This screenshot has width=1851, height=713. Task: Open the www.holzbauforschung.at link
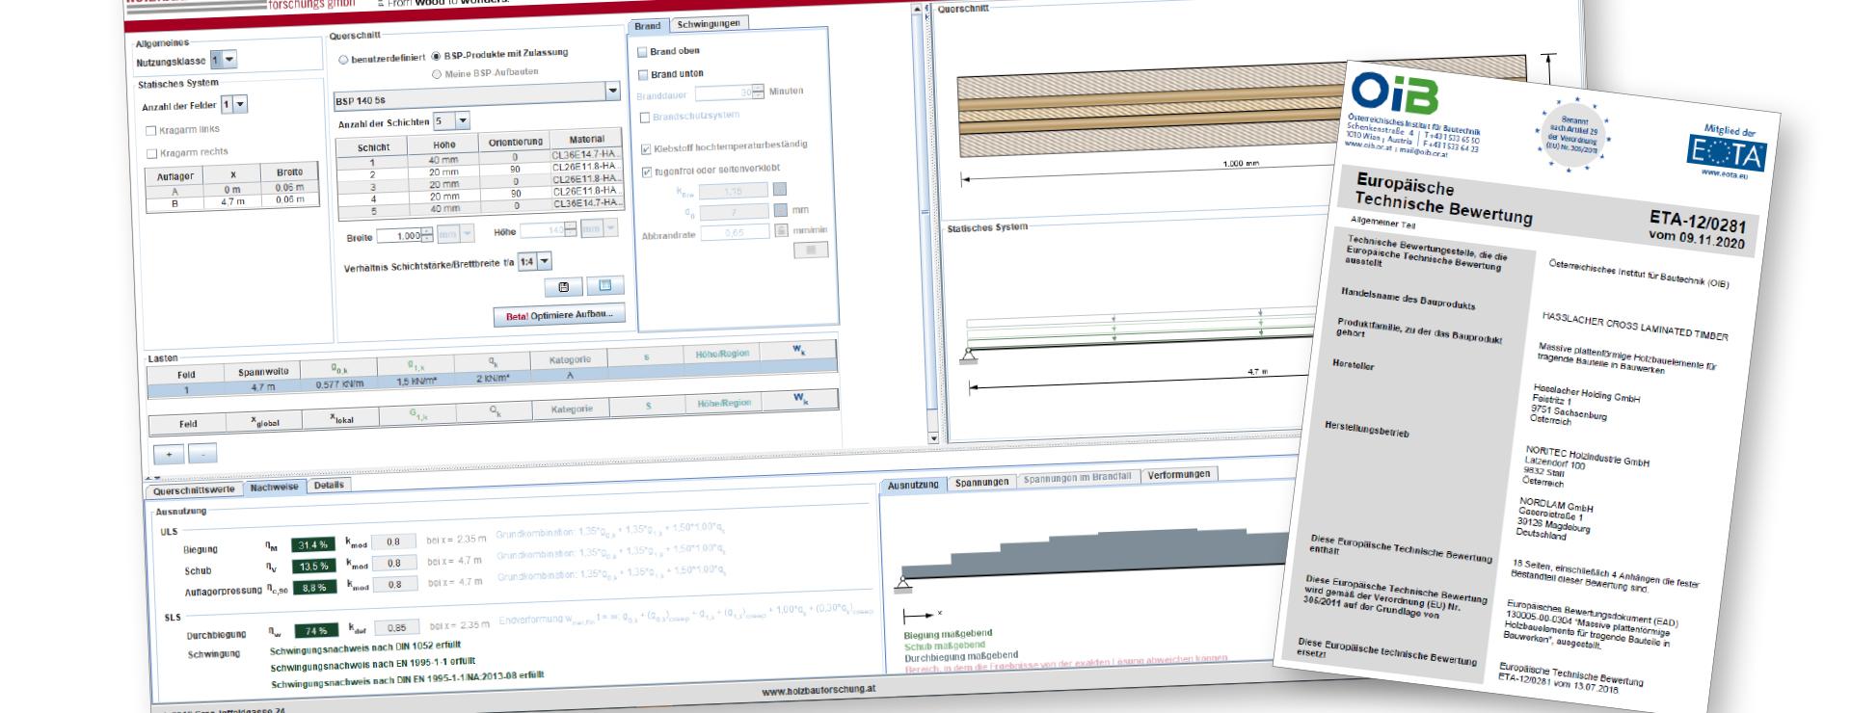click(x=818, y=690)
